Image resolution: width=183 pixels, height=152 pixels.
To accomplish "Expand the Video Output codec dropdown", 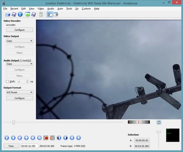I will (x=19, y=41).
